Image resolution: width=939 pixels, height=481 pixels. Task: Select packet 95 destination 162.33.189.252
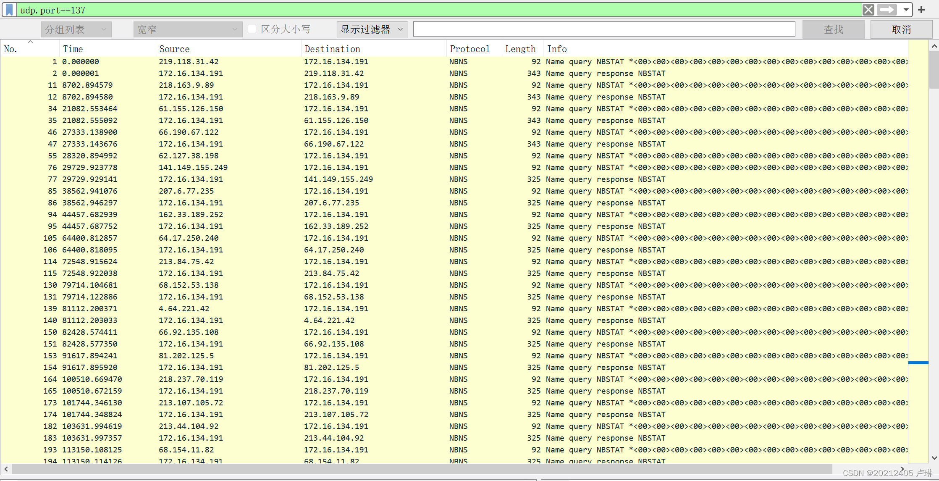(454, 226)
